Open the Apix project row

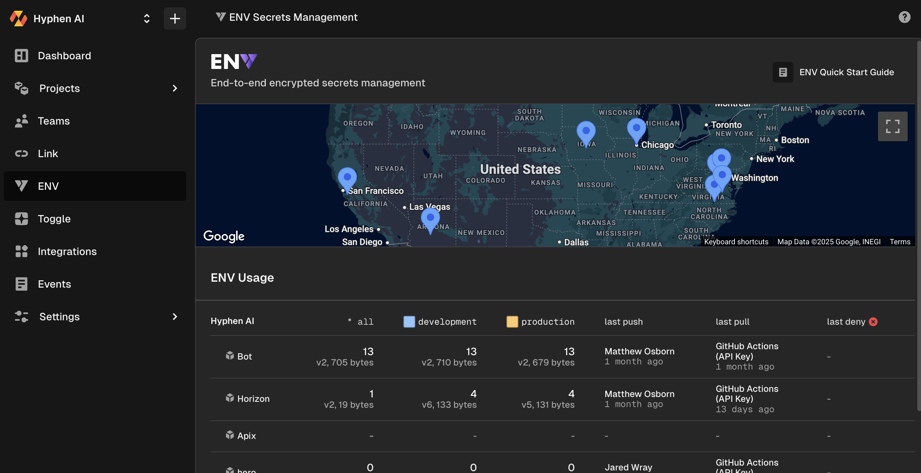click(562, 436)
